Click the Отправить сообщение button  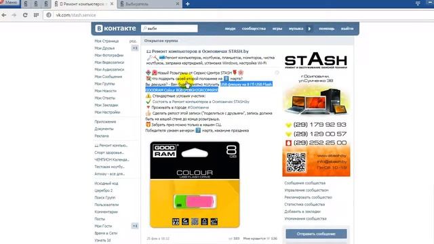tap(316, 234)
